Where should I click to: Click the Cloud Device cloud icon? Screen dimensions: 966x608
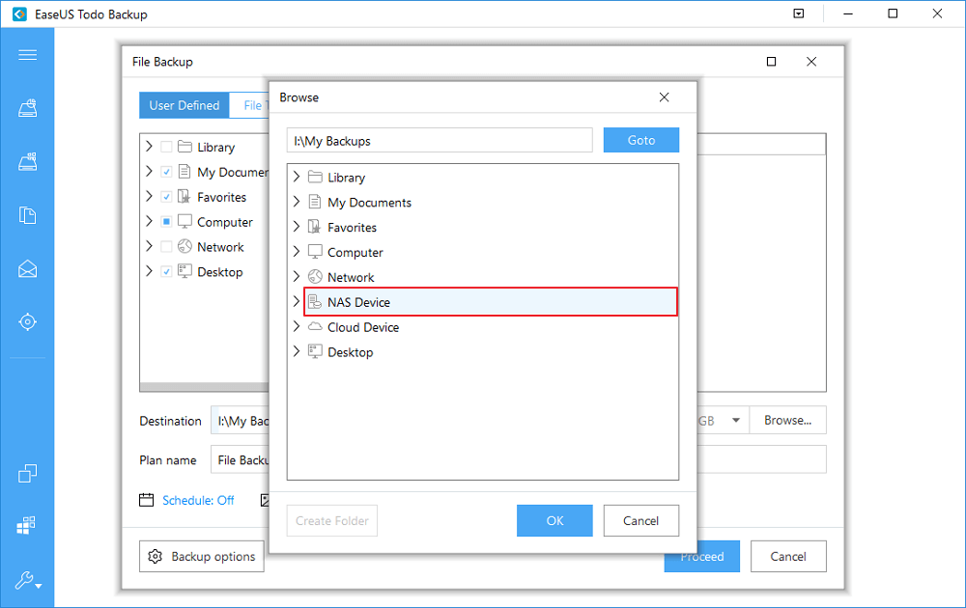315,326
